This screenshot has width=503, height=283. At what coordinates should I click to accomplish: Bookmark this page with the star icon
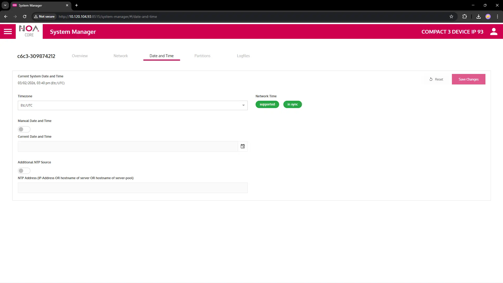pos(451,17)
